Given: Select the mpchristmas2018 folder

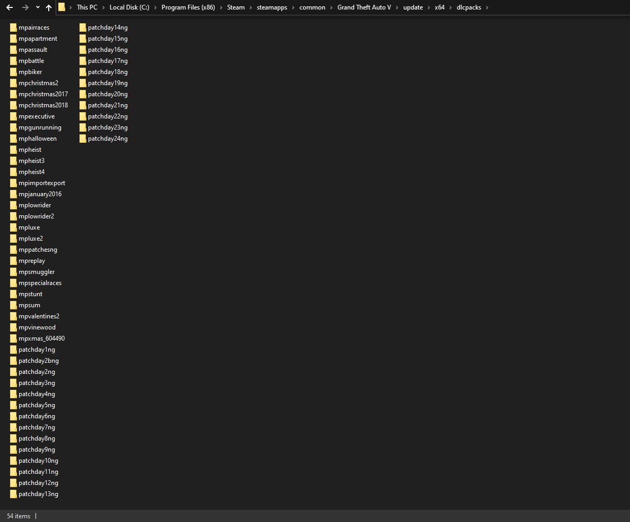Looking at the screenshot, I should [x=43, y=105].
